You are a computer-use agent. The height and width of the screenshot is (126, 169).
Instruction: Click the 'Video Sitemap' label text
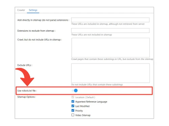click(x=83, y=115)
